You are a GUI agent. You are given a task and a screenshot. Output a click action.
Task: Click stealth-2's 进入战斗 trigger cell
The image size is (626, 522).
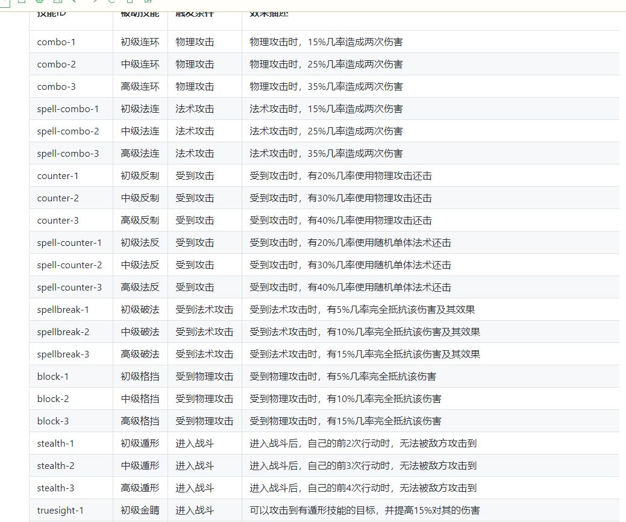click(x=195, y=466)
